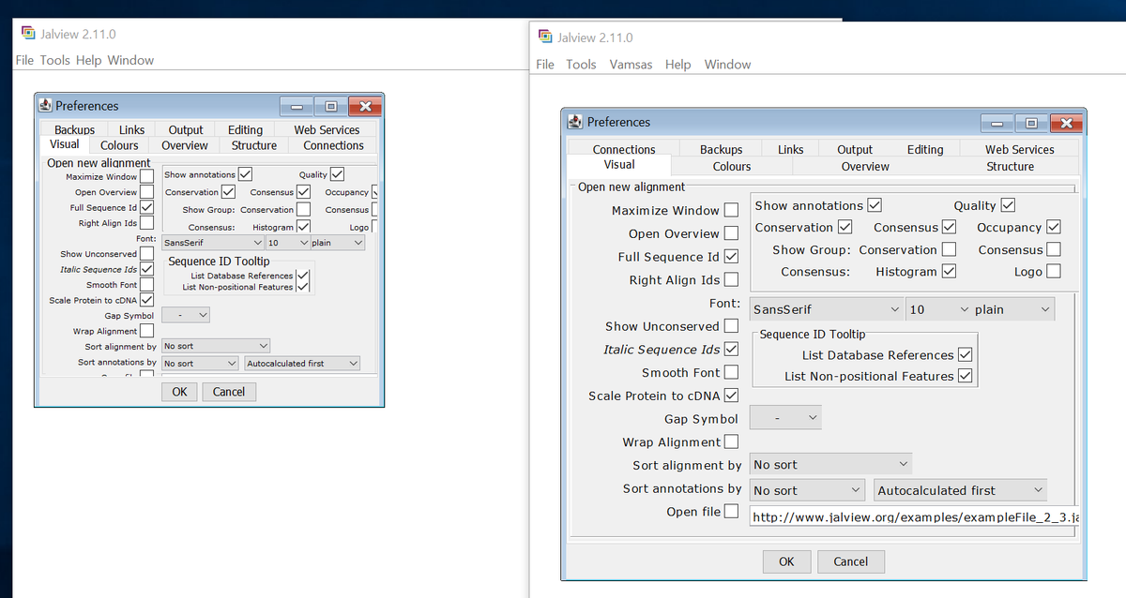Switch to Web Services tab in right Preferences

1019,149
